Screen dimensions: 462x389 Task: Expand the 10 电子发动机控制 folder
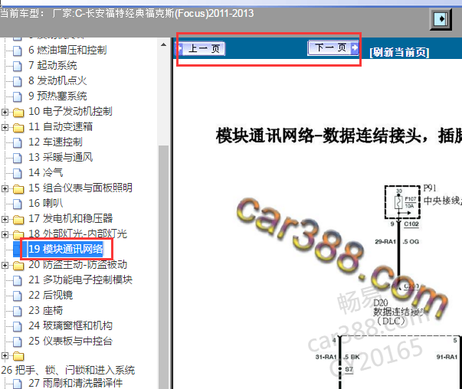[x=5, y=112]
